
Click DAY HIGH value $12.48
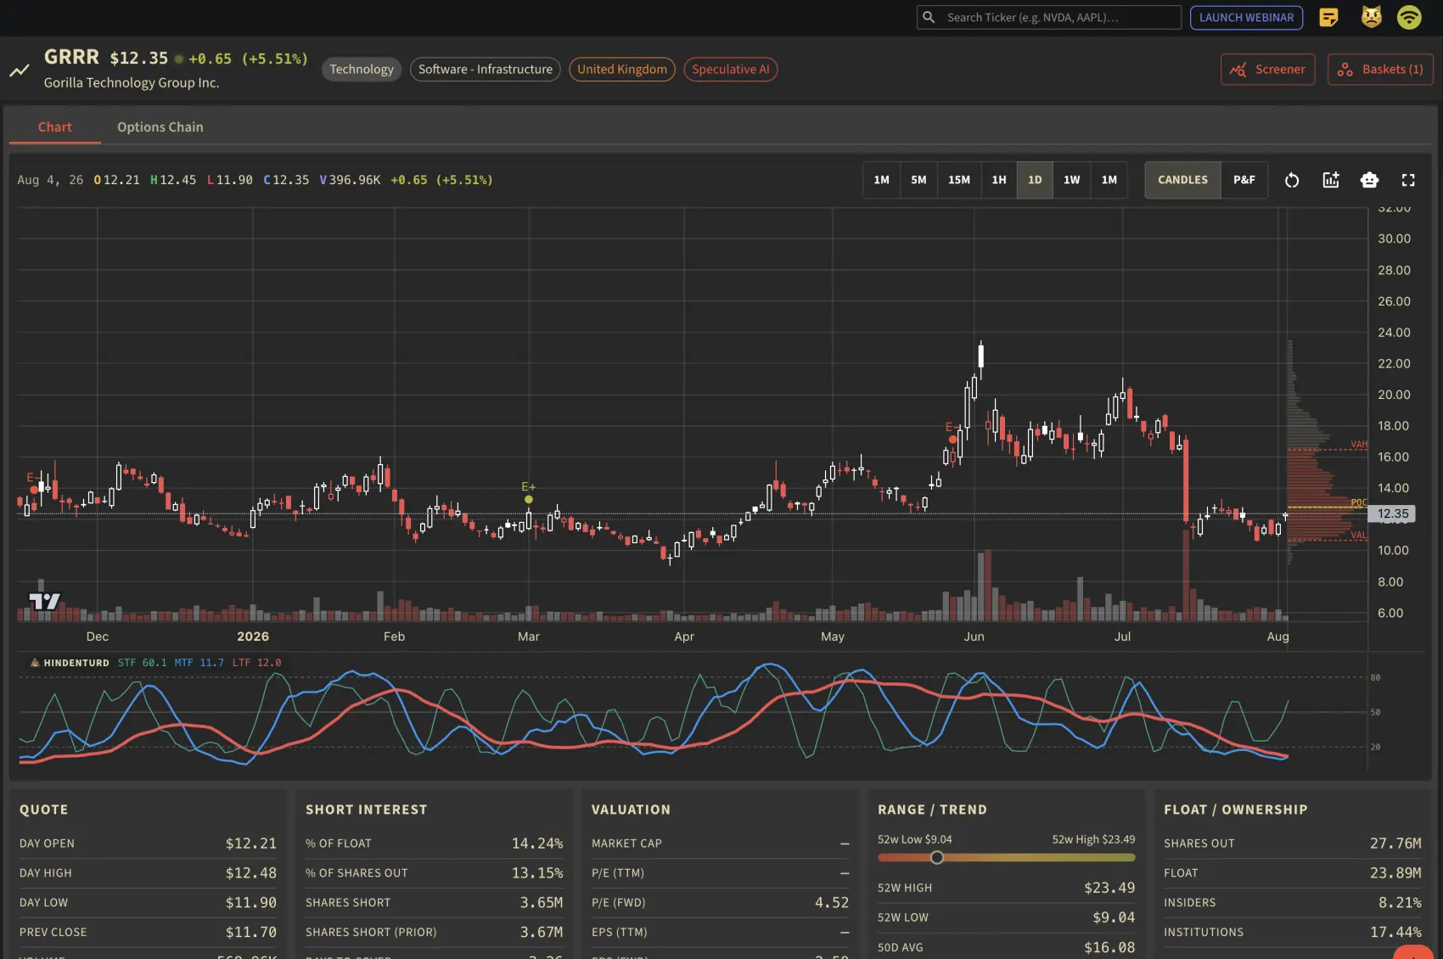coord(251,873)
